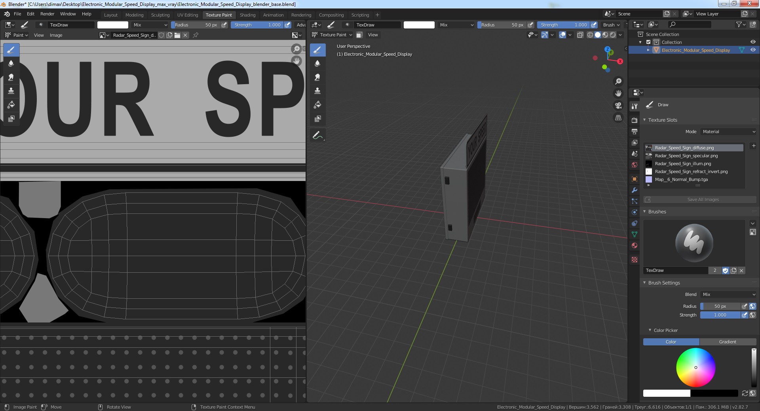Select the Annotate tool in 3D viewport

[x=317, y=136]
